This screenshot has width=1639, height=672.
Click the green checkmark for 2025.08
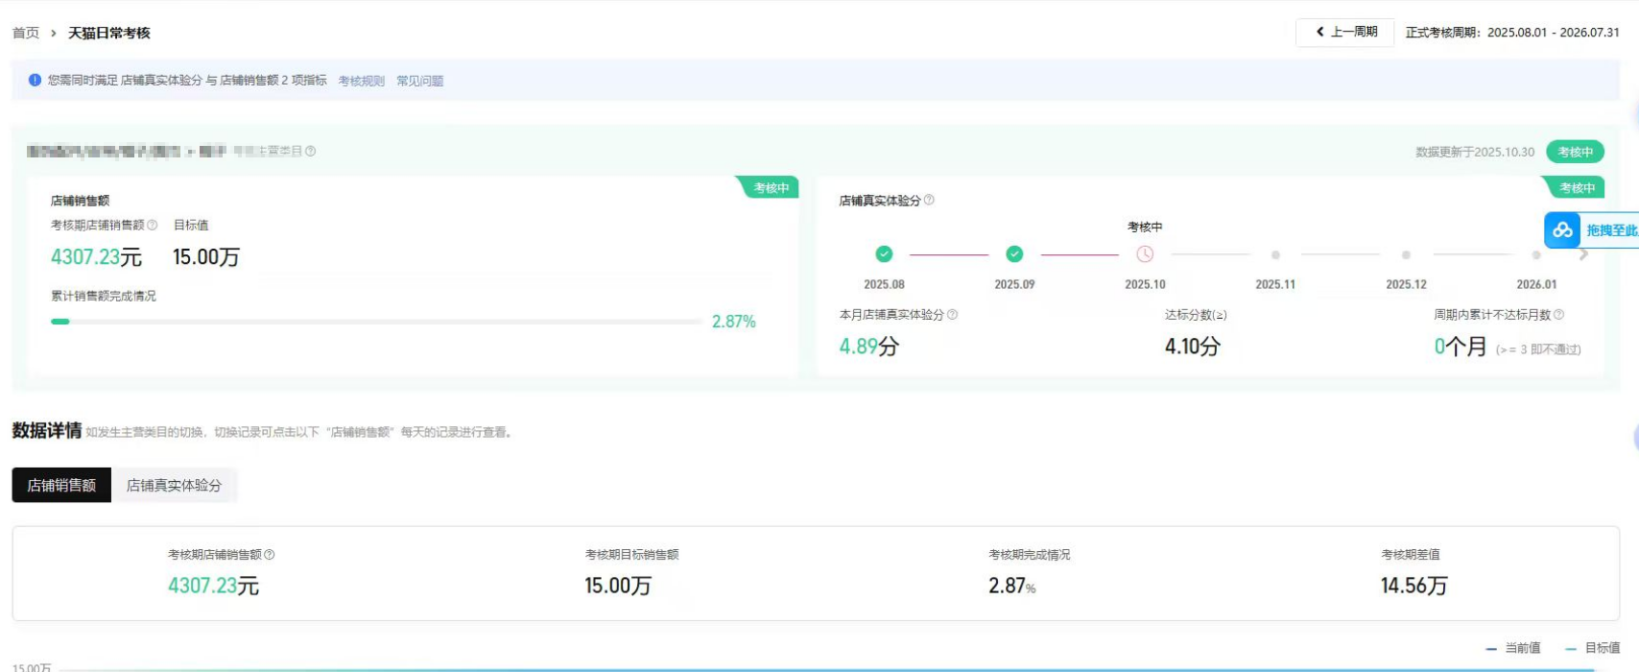coord(884,254)
